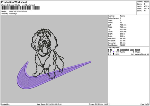Click the 'Description' column header
The image size is (150, 106).
coord(124,50)
